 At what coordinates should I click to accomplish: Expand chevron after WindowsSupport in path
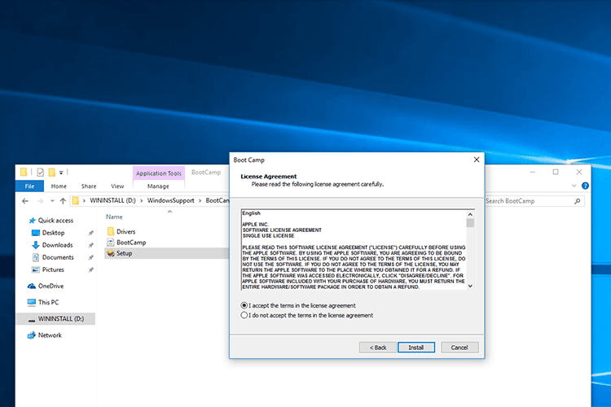point(200,200)
